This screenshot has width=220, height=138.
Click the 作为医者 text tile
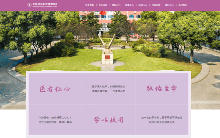55,120
